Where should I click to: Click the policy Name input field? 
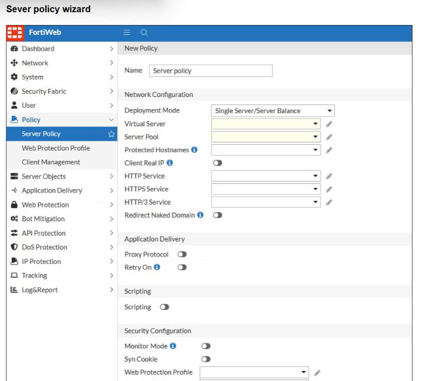(x=211, y=71)
